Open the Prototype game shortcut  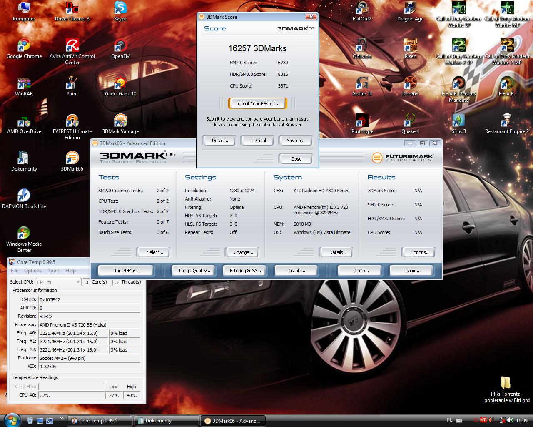tap(362, 124)
